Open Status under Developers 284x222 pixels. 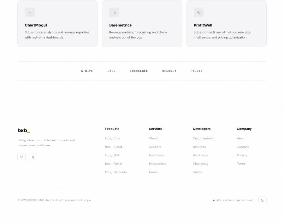198,172
